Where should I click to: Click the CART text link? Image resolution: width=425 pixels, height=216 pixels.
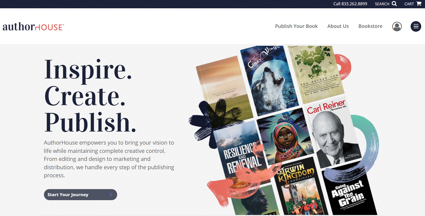click(409, 4)
